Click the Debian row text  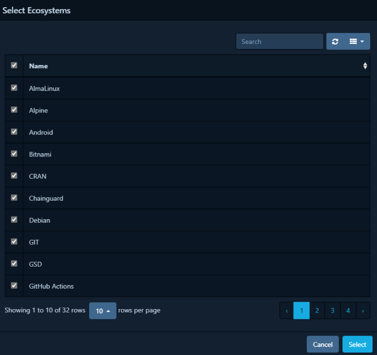tap(40, 220)
